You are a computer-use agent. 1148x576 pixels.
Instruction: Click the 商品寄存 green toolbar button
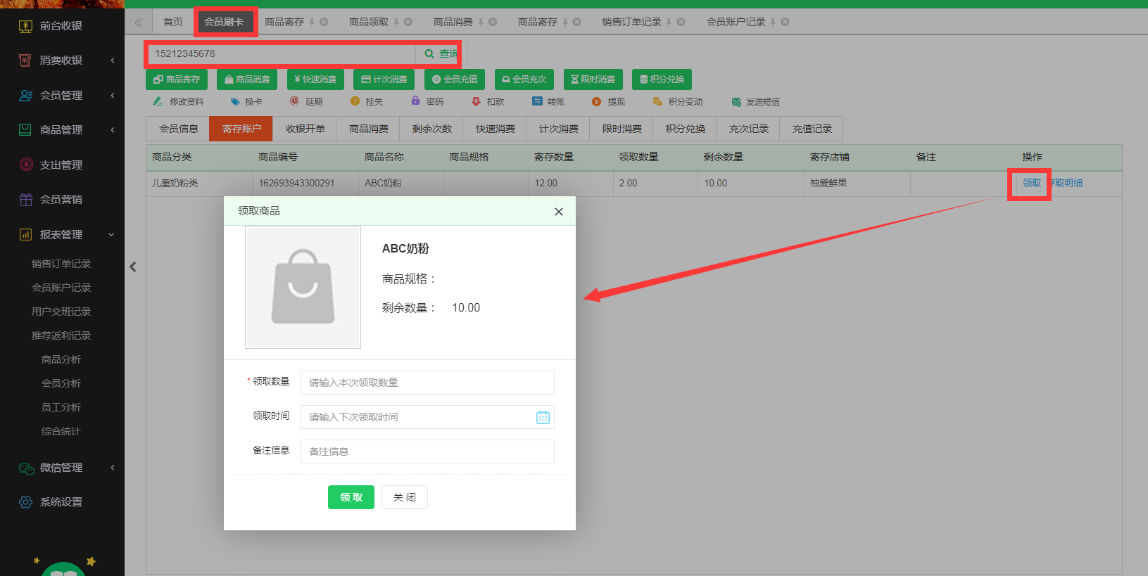[177, 79]
